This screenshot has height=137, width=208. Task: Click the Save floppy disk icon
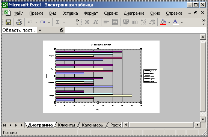[8, 22]
